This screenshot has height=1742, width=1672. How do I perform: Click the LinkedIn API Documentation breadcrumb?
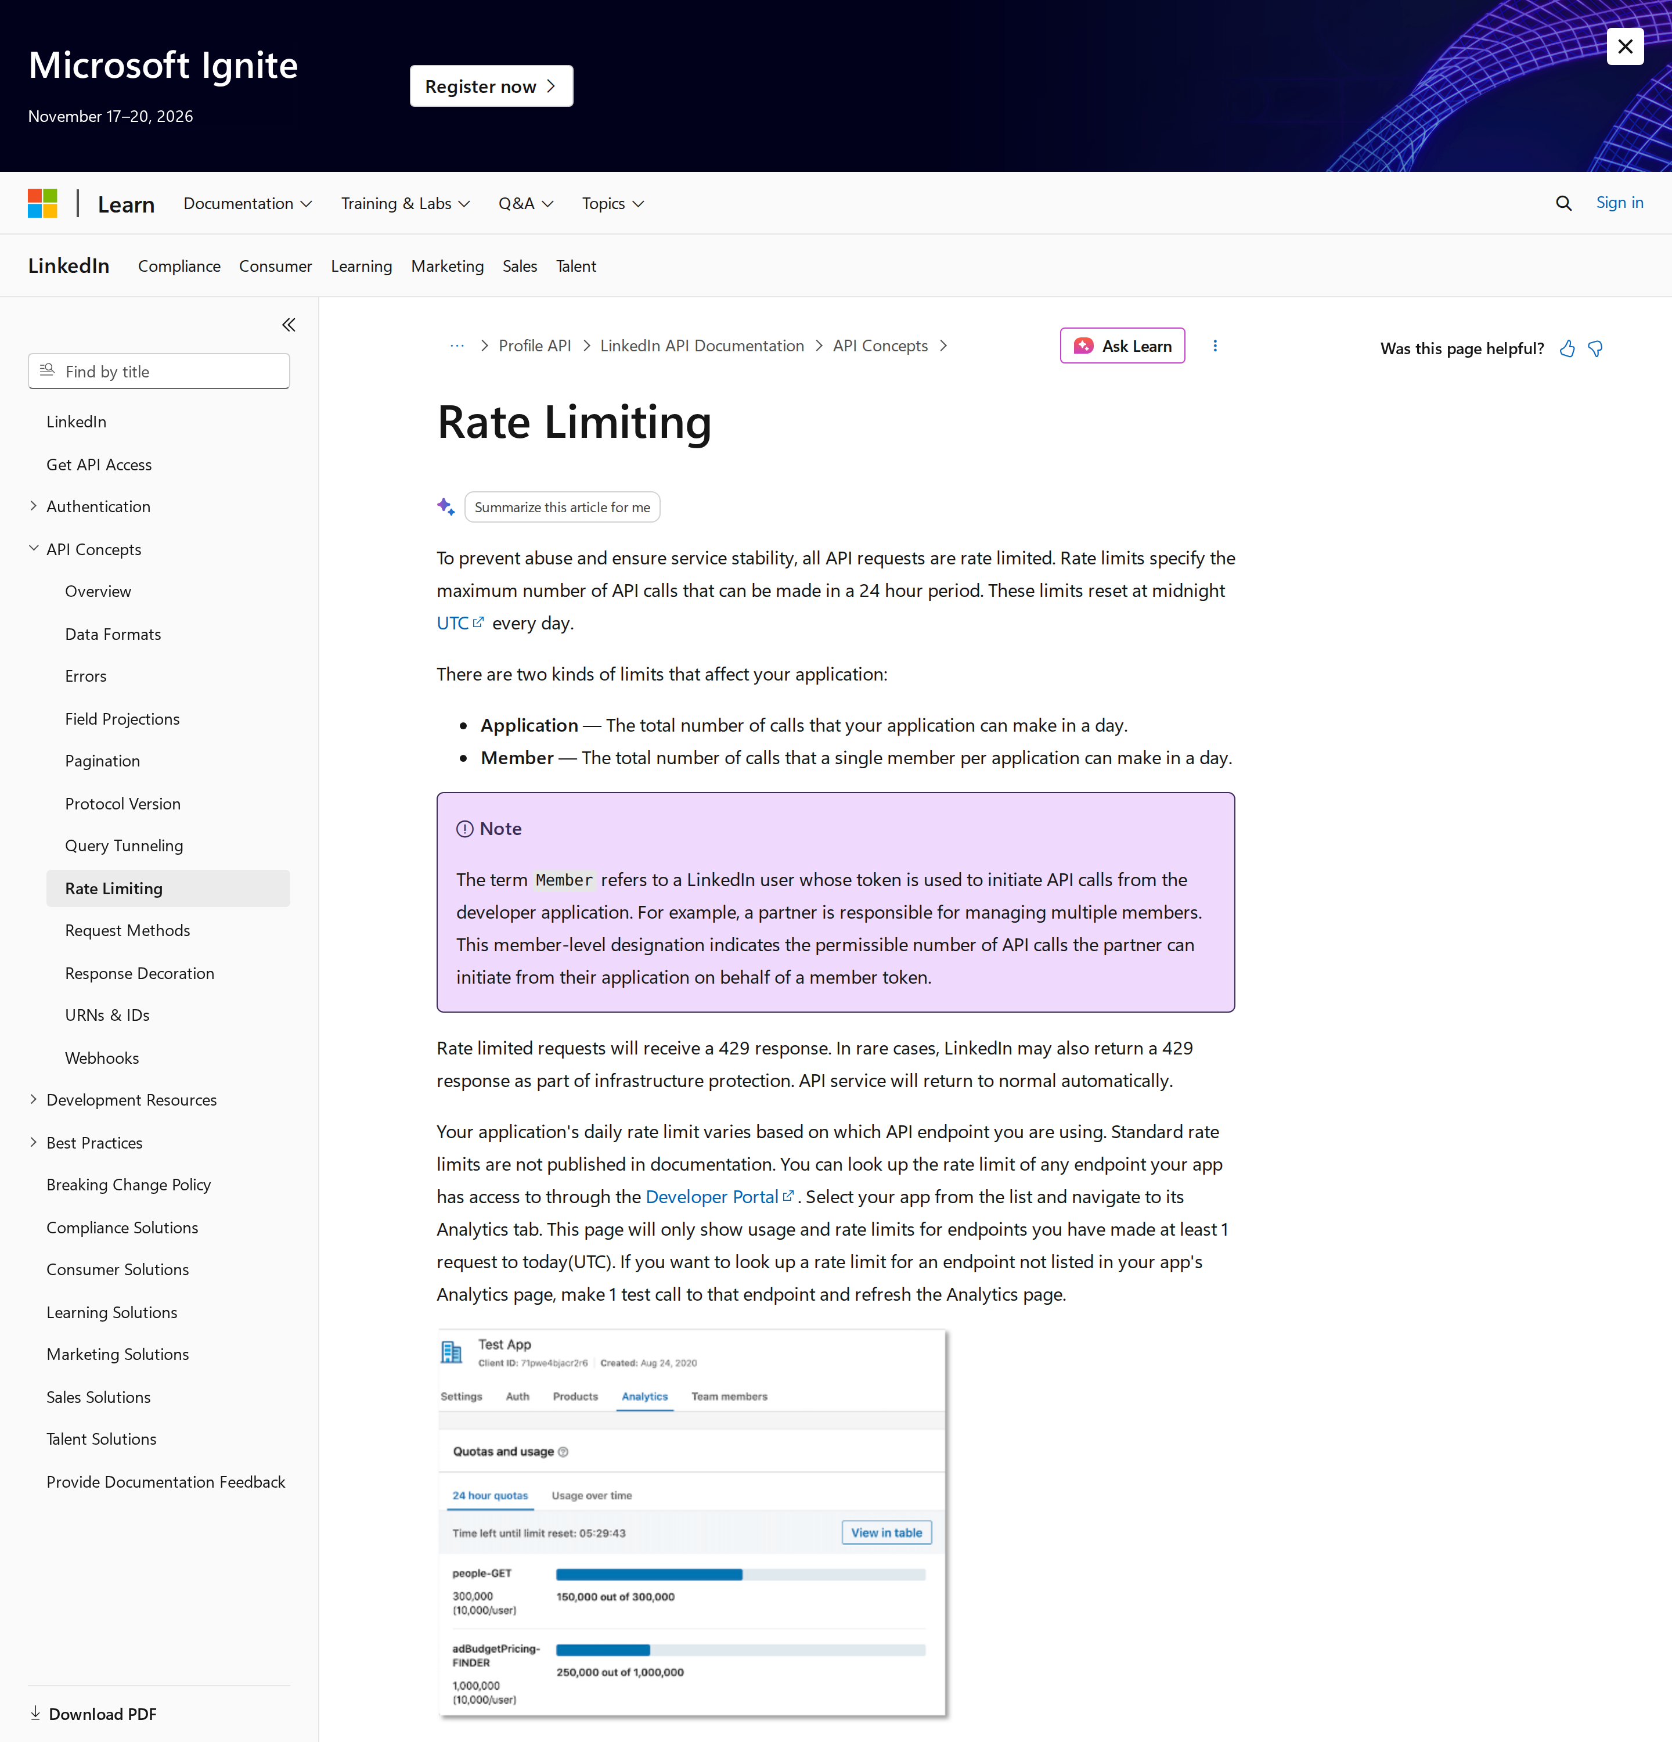pyautogui.click(x=702, y=345)
